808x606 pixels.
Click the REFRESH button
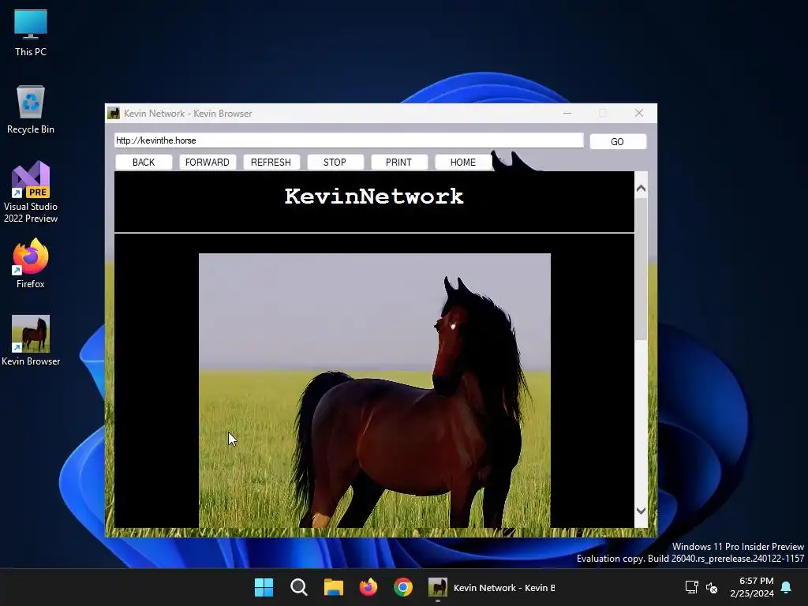[271, 163]
